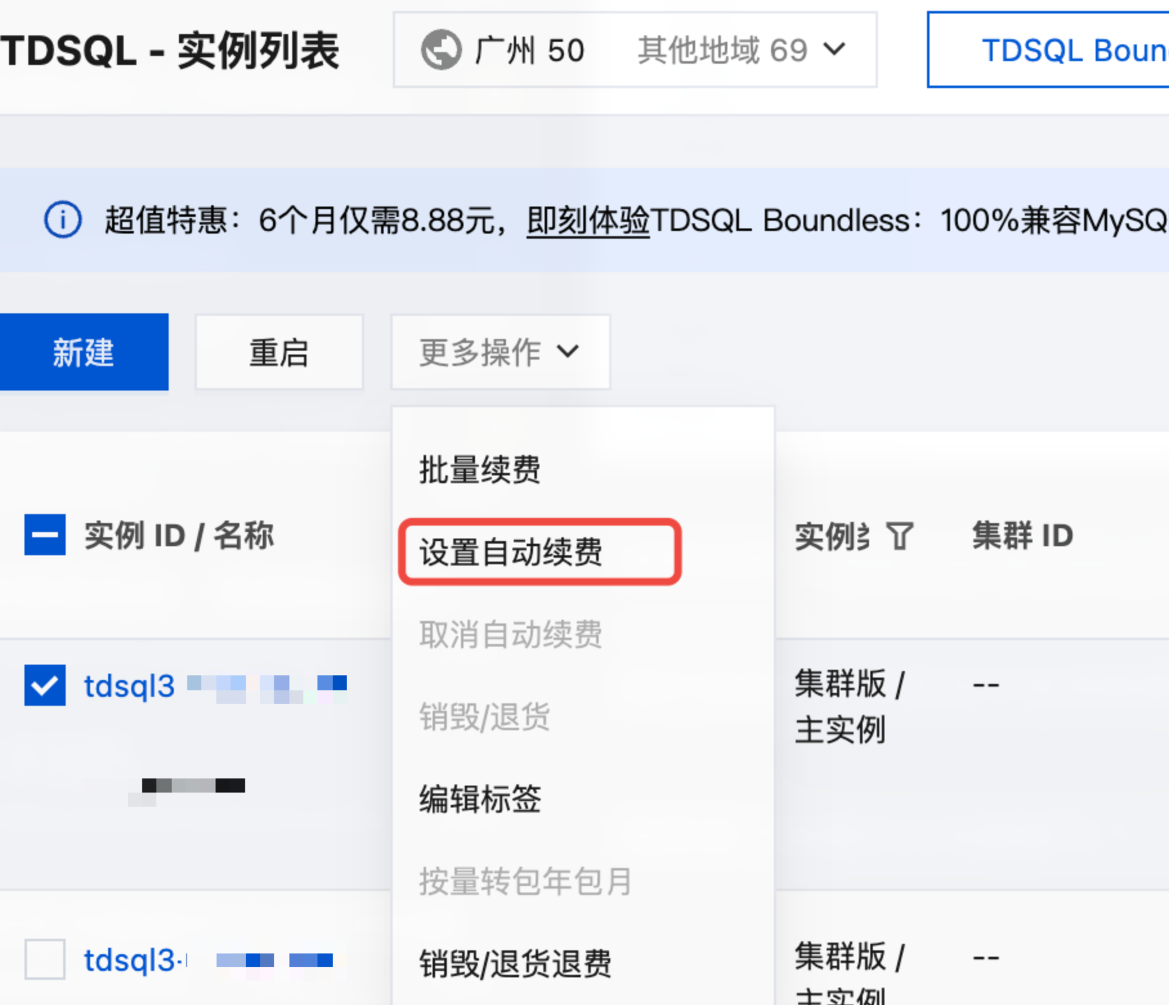Open the TDSQL Boundless button
Screen dimensions: 1169x1005
[x=1049, y=50]
